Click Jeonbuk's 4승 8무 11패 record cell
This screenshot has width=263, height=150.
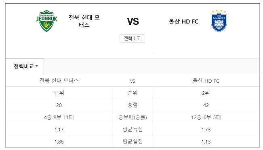point(59,117)
